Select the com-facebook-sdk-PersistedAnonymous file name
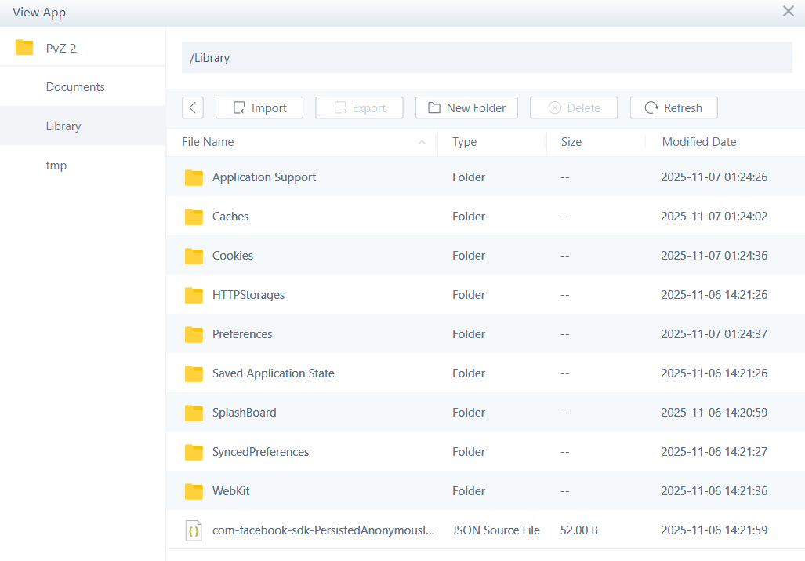Screen dimensions: 805x561 click(324, 530)
